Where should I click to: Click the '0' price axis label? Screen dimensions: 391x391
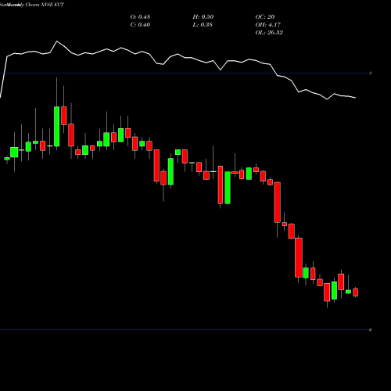click(x=370, y=330)
